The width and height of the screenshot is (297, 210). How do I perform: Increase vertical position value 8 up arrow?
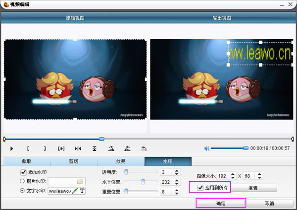[177, 190]
